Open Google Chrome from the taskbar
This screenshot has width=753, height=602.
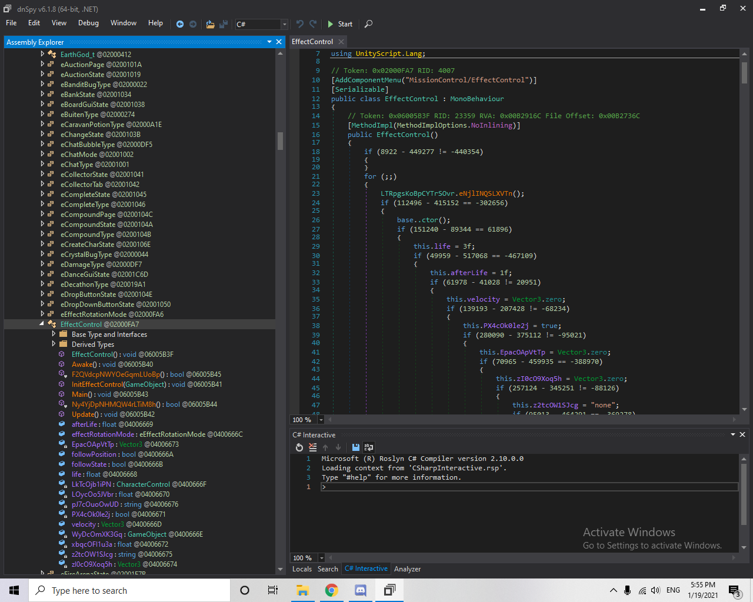(x=331, y=590)
